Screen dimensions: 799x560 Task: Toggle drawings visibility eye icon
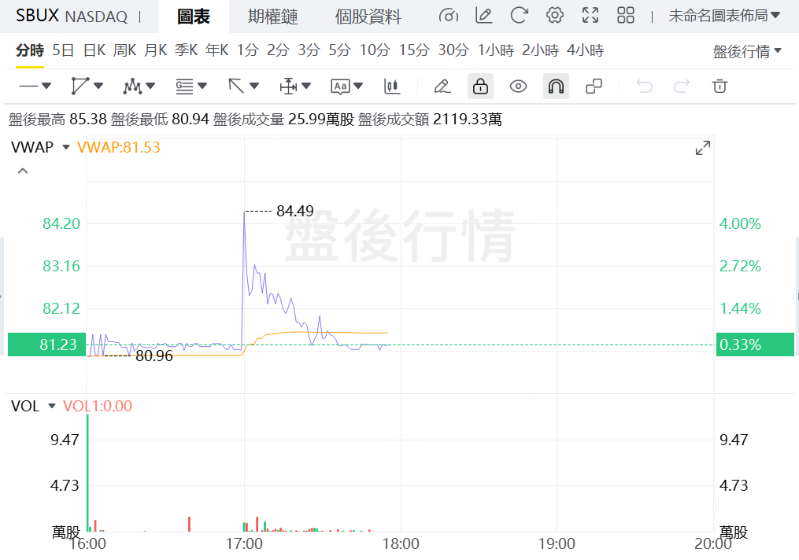pyautogui.click(x=518, y=86)
